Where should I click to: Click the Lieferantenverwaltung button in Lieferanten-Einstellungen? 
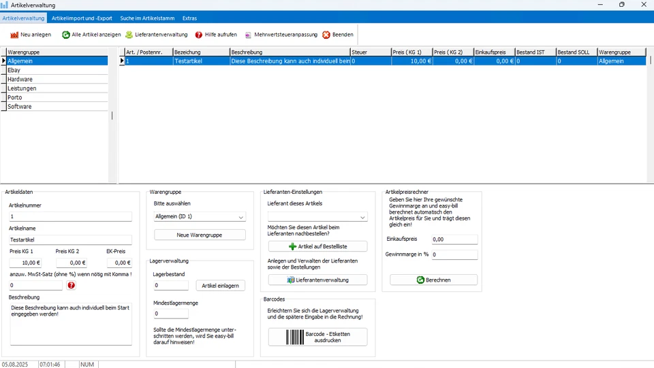318,280
